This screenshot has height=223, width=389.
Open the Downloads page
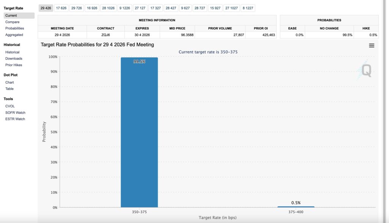[14, 59]
